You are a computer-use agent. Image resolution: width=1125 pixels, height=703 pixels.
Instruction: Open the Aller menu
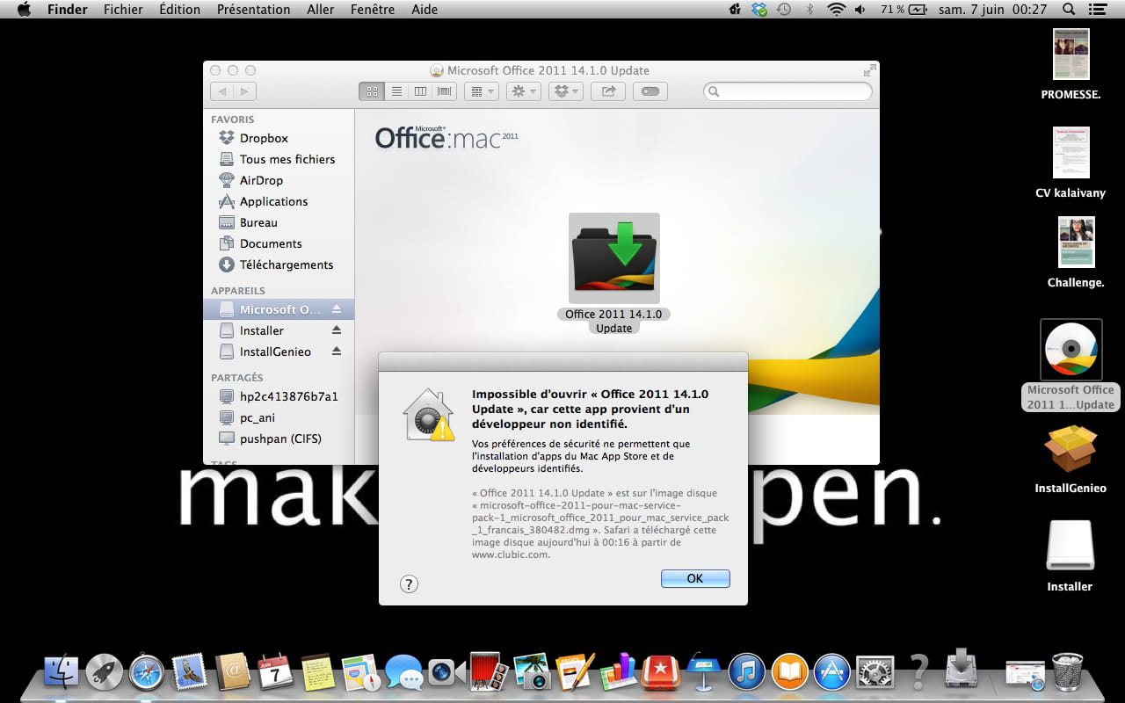click(320, 10)
